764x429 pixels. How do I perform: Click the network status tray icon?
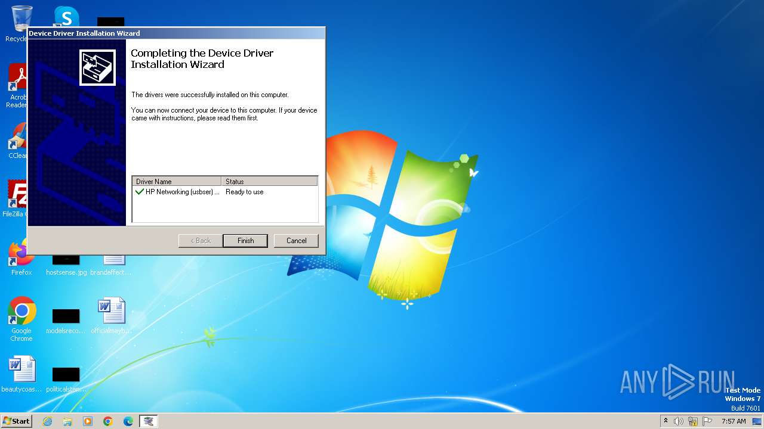pos(693,421)
